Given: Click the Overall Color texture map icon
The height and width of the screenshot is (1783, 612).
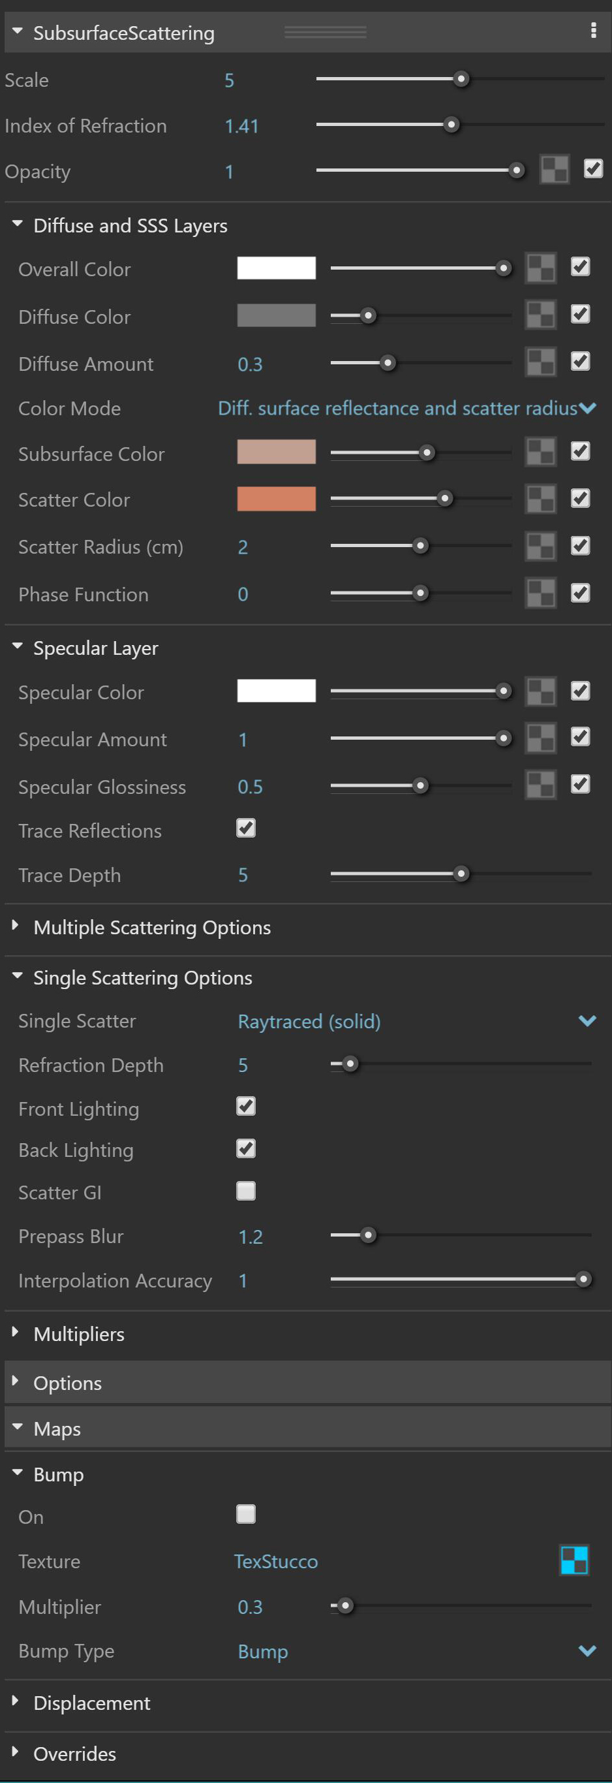Looking at the screenshot, I should tap(540, 268).
